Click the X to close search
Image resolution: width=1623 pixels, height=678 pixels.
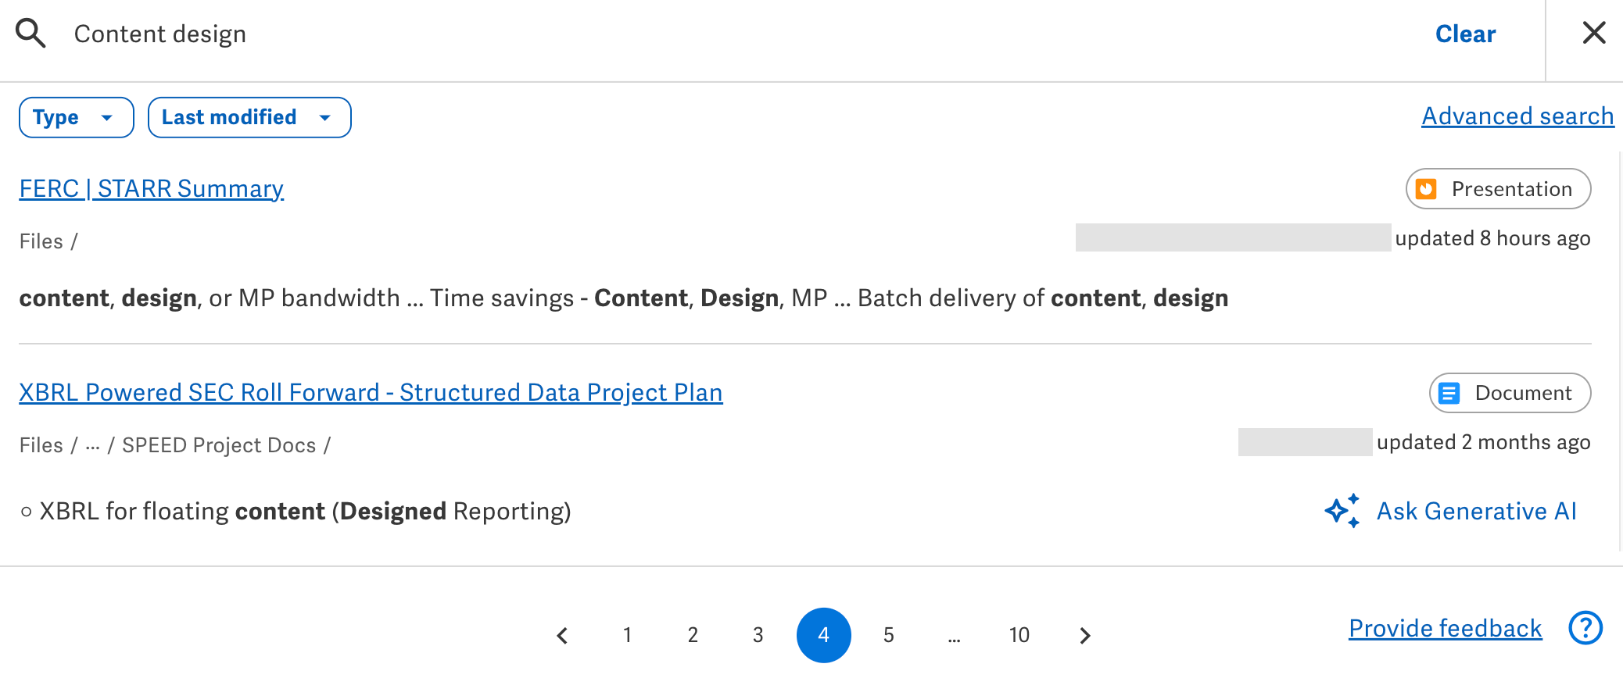coord(1593,33)
